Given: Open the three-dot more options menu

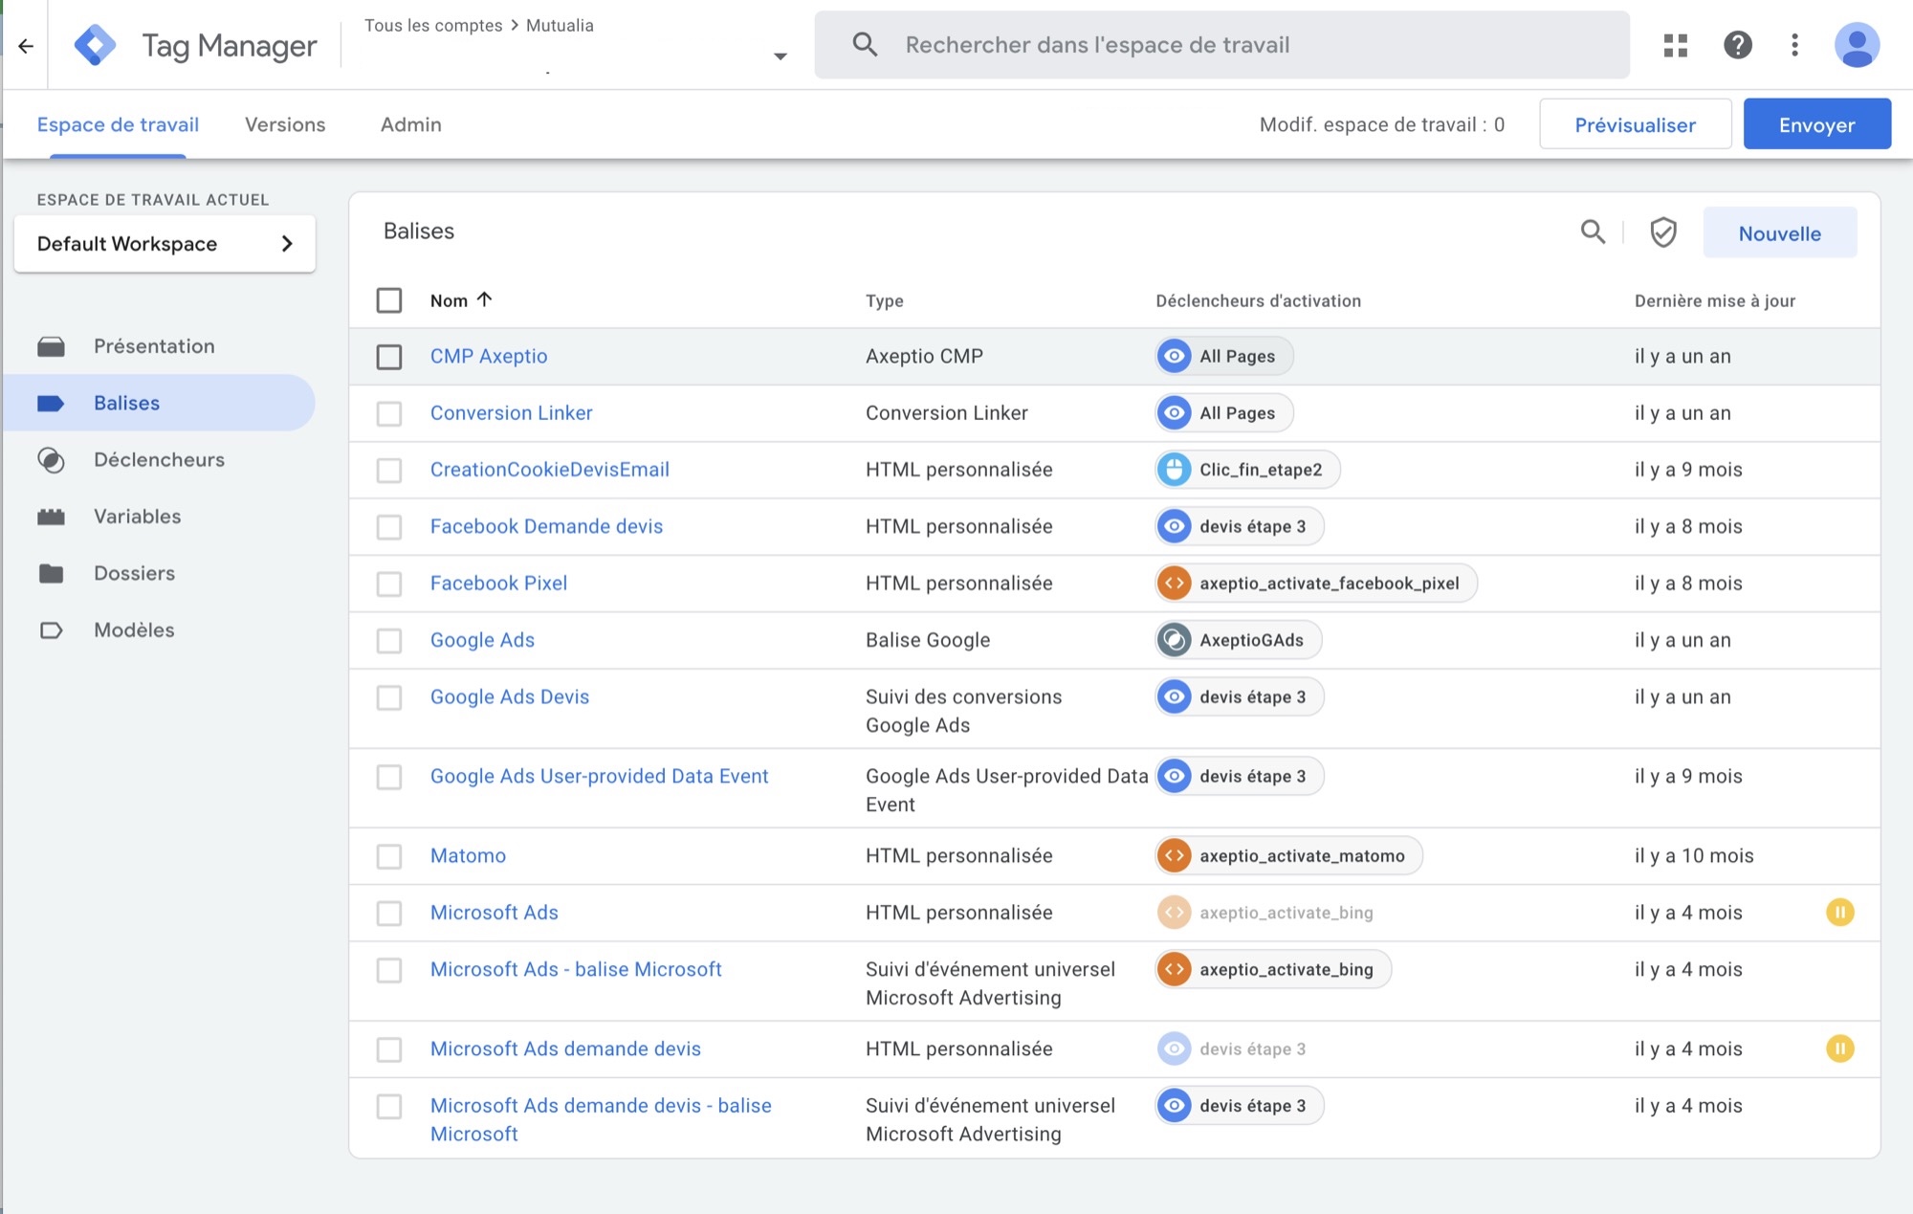Looking at the screenshot, I should pyautogui.click(x=1793, y=44).
